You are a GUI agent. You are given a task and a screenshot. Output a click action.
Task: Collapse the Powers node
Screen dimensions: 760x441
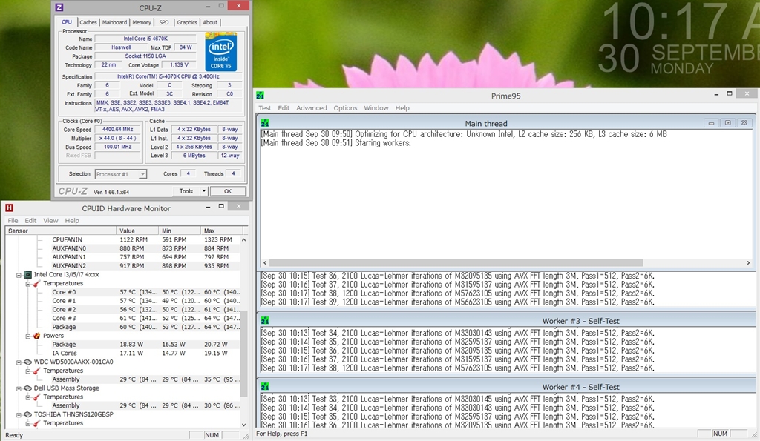pos(27,336)
